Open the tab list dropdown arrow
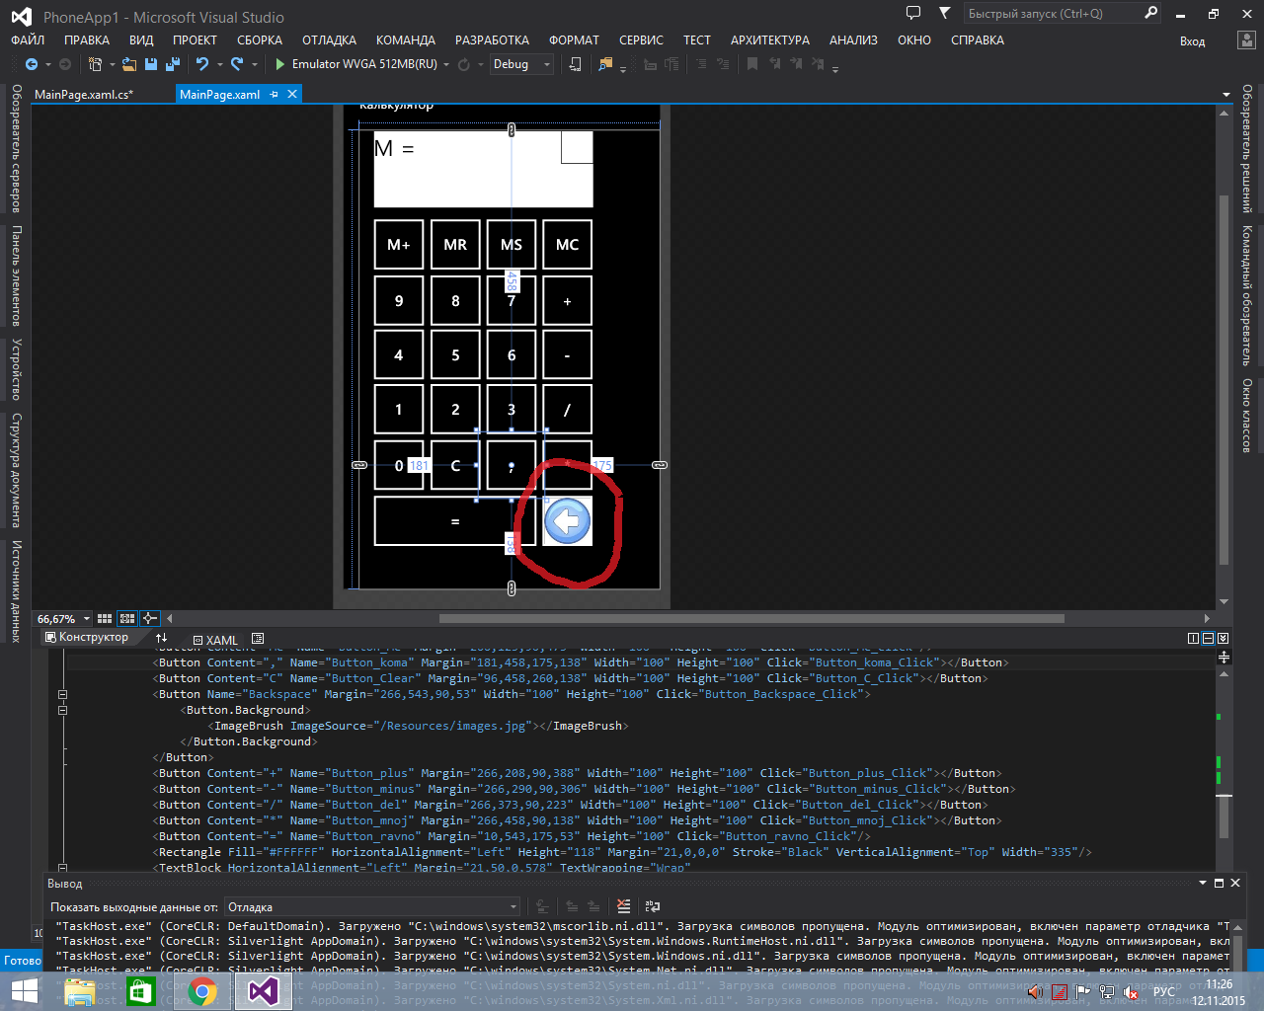 (x=1226, y=94)
